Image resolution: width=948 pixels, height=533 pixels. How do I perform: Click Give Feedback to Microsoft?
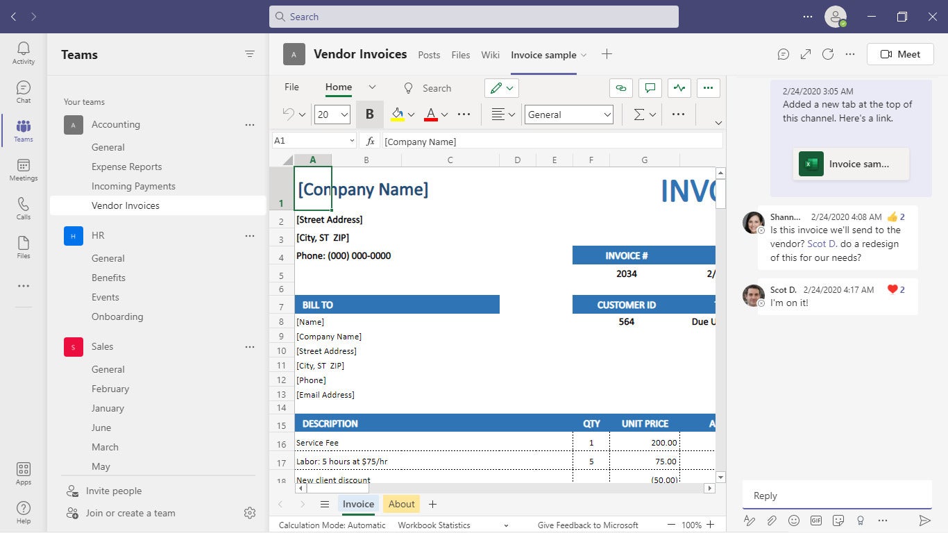click(x=587, y=525)
